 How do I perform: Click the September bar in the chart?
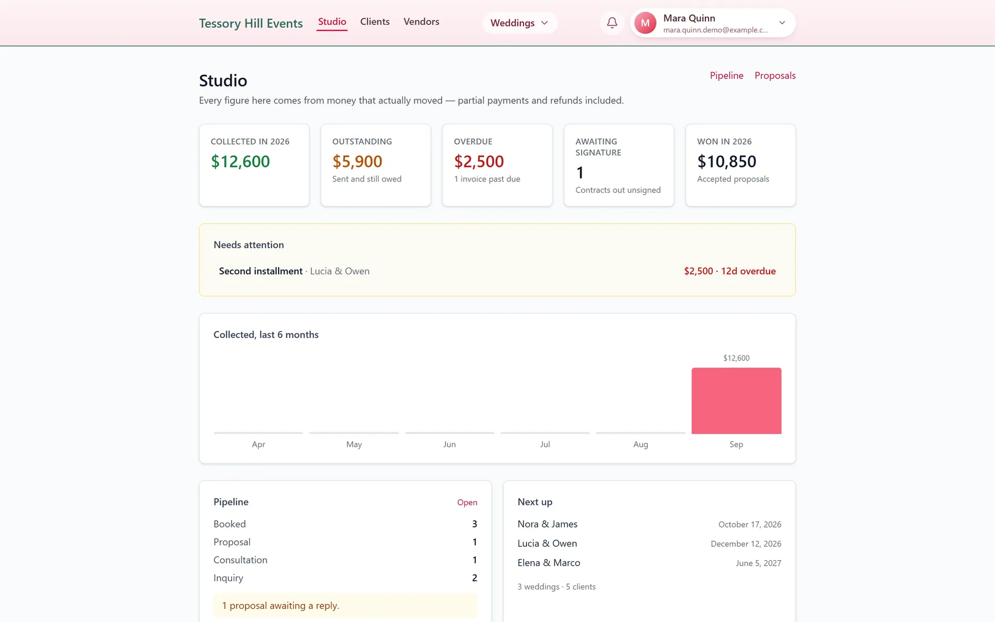pos(736,400)
